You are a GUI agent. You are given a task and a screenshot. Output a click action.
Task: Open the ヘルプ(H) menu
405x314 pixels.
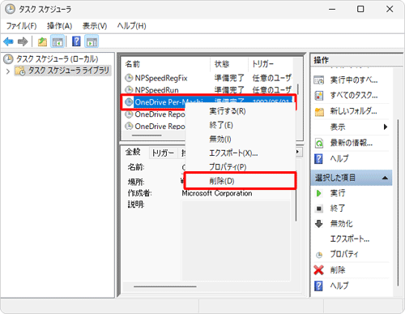click(x=132, y=26)
